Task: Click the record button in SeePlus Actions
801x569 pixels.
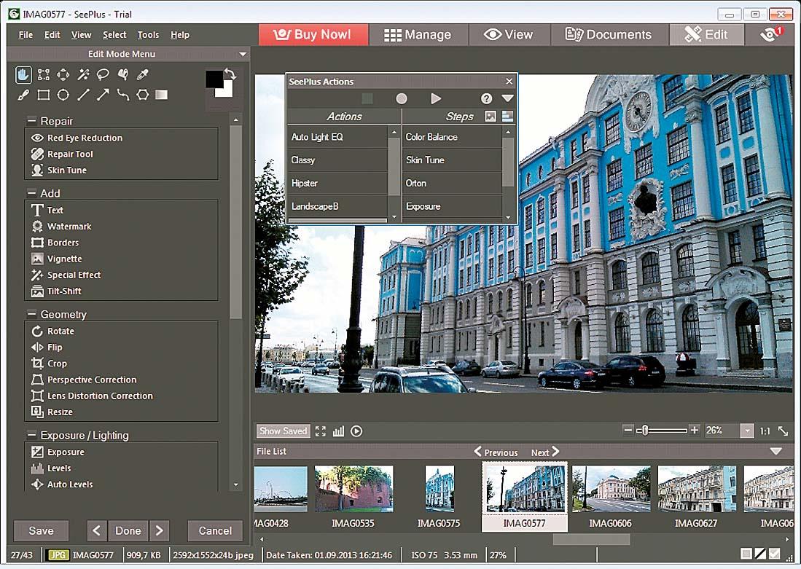Action: 402,98
